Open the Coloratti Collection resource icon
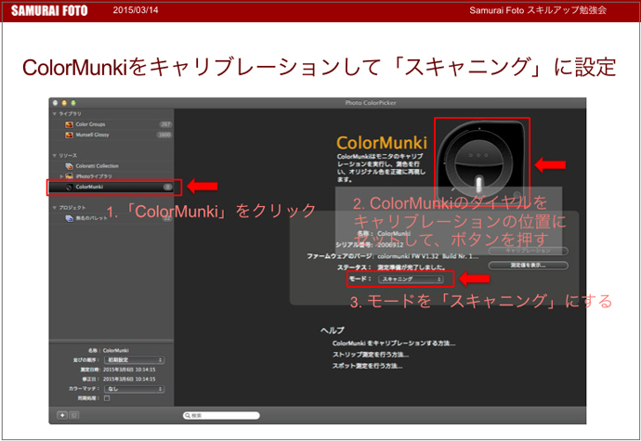641x441 pixels. (69, 166)
